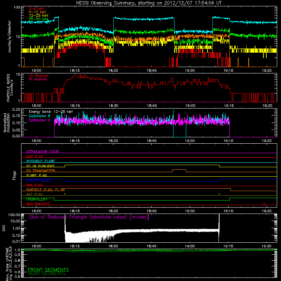Click the 18:30 label under the count-rate panel
The image size is (281, 281).
(x=113, y=71)
